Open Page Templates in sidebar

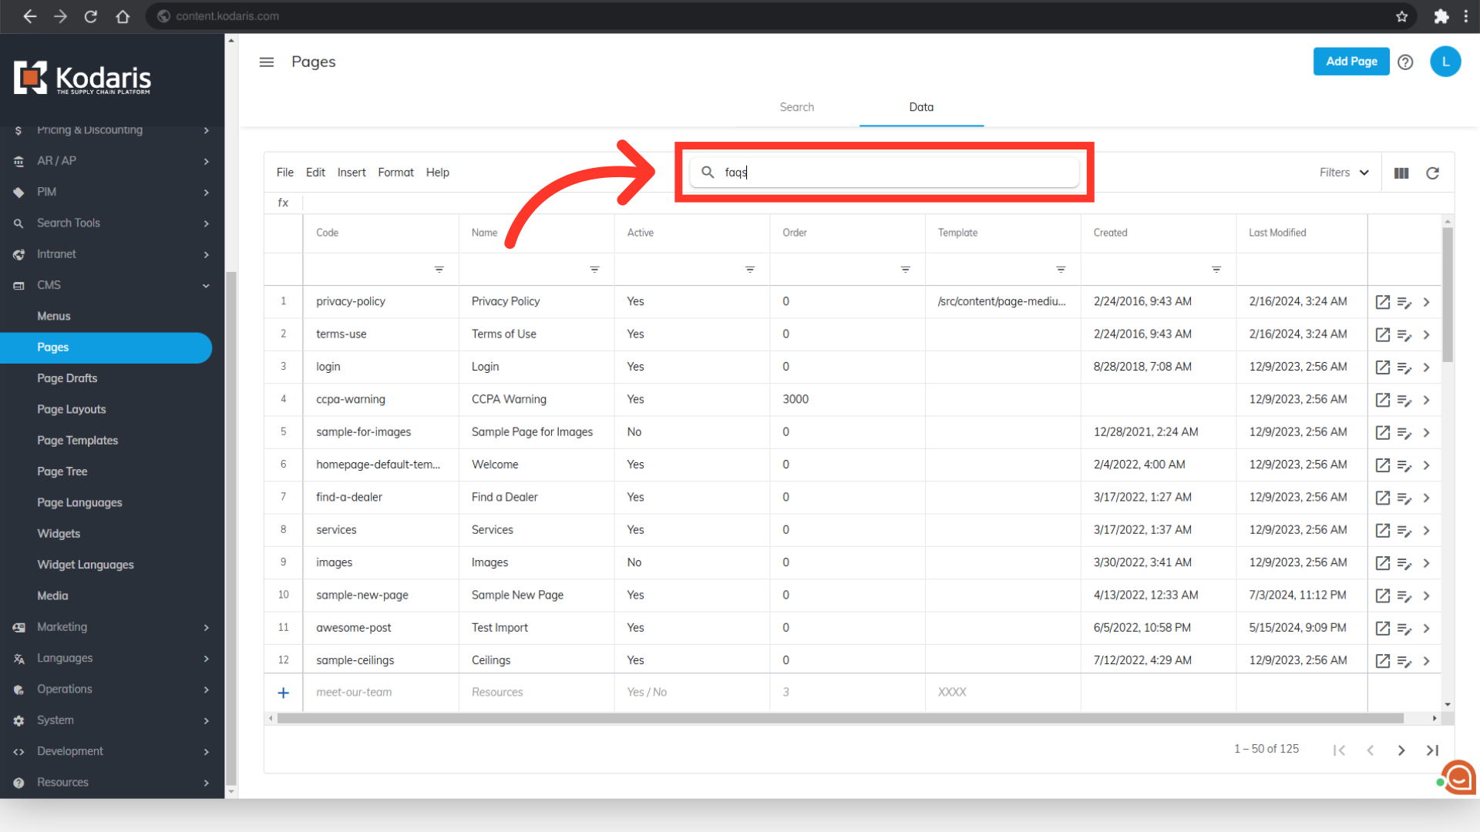pyautogui.click(x=77, y=441)
